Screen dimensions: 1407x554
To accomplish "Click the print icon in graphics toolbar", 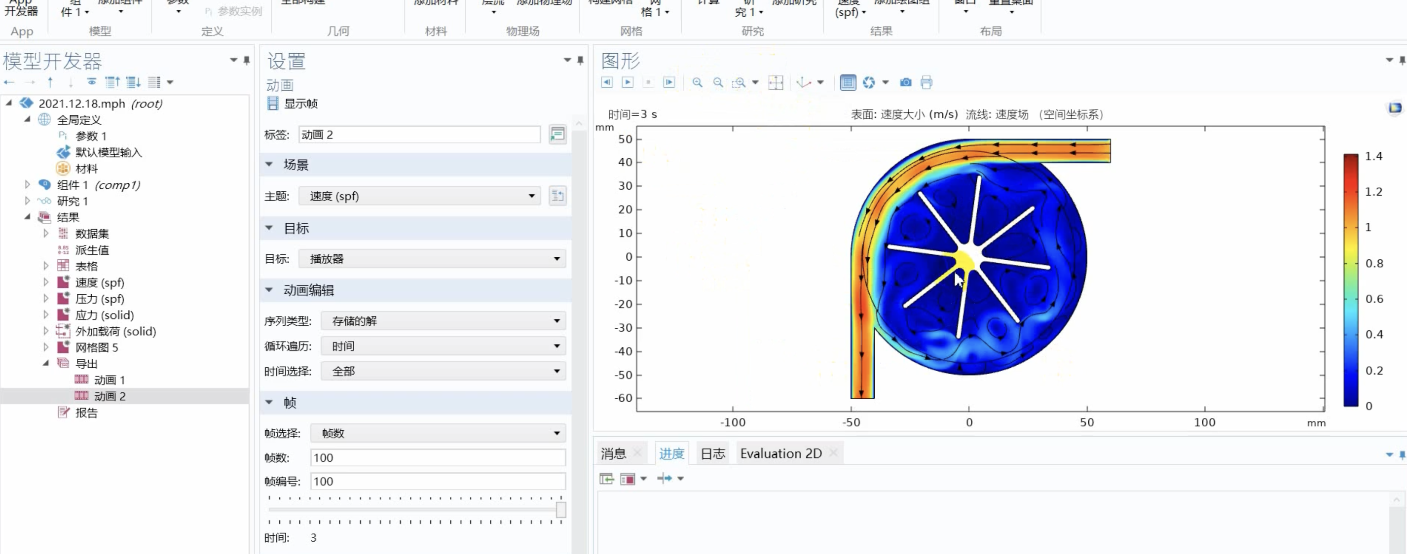I will click(926, 82).
